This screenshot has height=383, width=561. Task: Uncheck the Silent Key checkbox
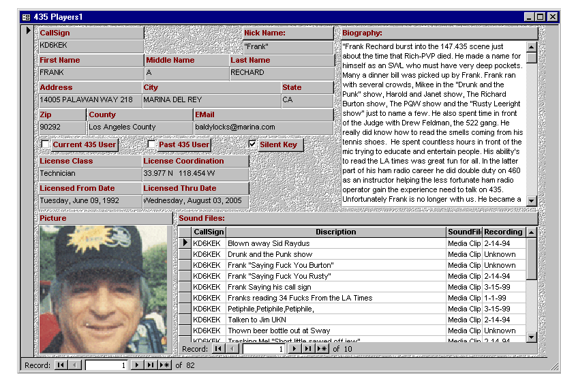click(x=252, y=144)
